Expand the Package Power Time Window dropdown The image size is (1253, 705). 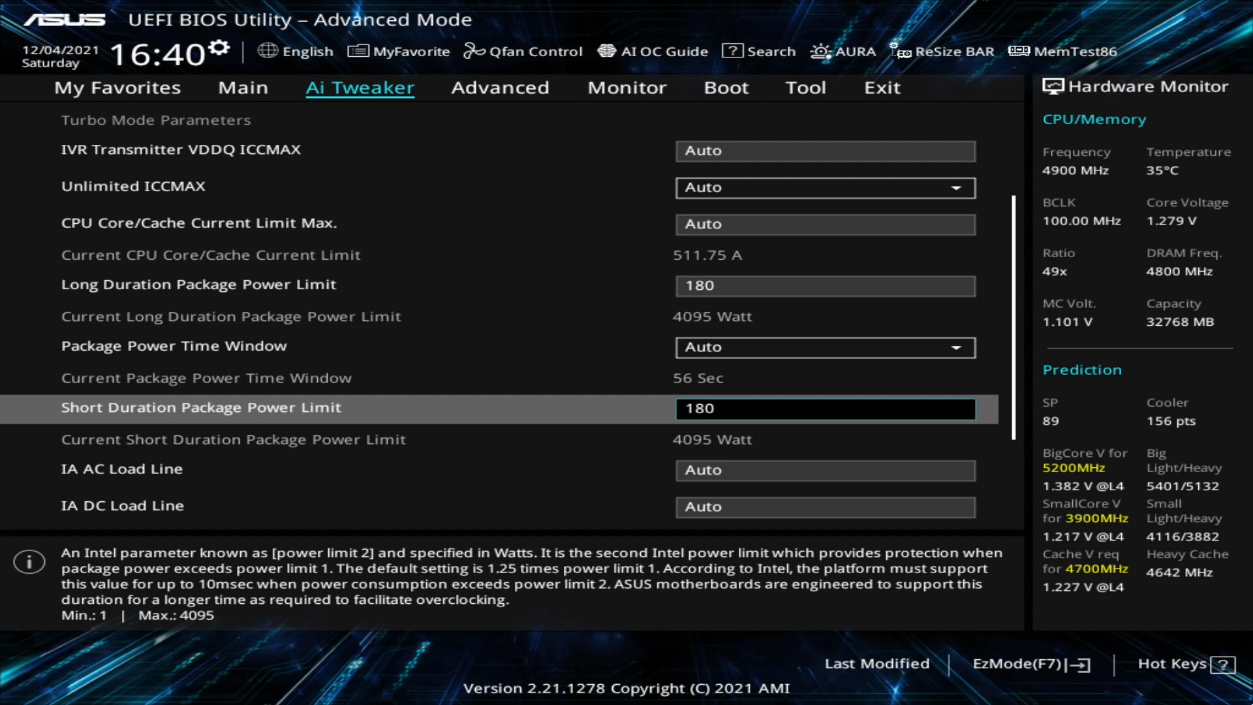[826, 347]
